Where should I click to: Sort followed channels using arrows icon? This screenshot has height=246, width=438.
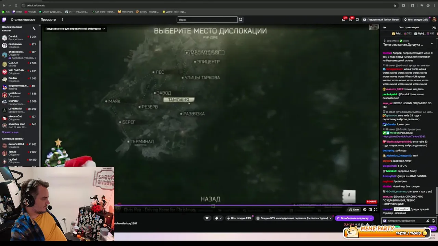tap(34, 29)
